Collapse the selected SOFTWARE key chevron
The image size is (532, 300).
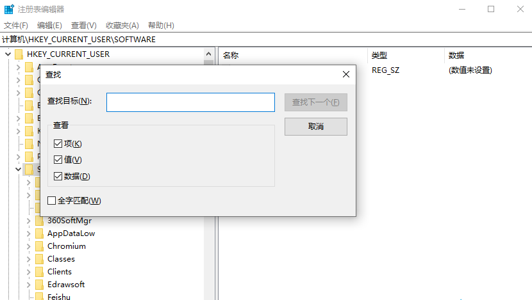click(x=19, y=170)
